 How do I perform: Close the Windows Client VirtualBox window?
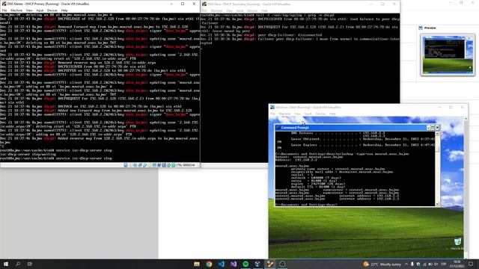click(x=463, y=107)
